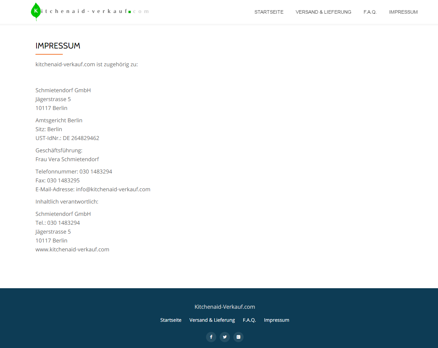This screenshot has height=348, width=438.
Task: Go to STARTSEITE in the top navigation
Action: 269,12
